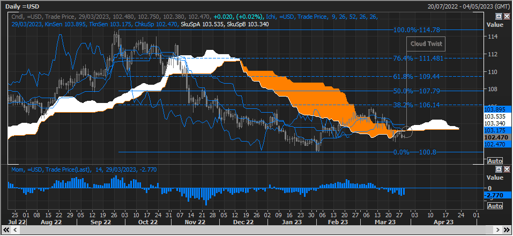Select the Mom =USD indicator legend
Image resolution: width=513 pixels, height=236 pixels.
click(x=43, y=170)
